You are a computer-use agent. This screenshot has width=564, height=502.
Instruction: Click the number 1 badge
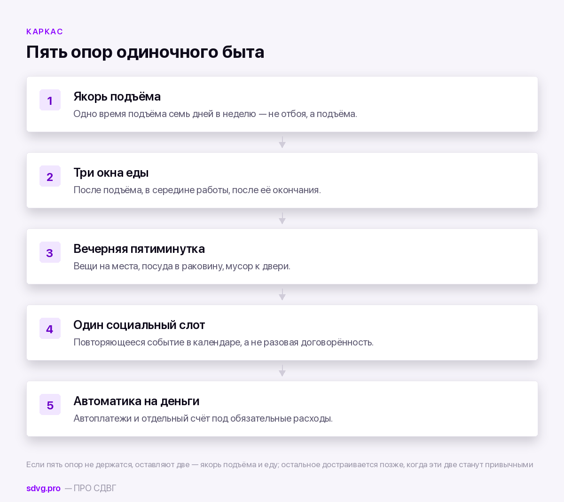tap(50, 100)
